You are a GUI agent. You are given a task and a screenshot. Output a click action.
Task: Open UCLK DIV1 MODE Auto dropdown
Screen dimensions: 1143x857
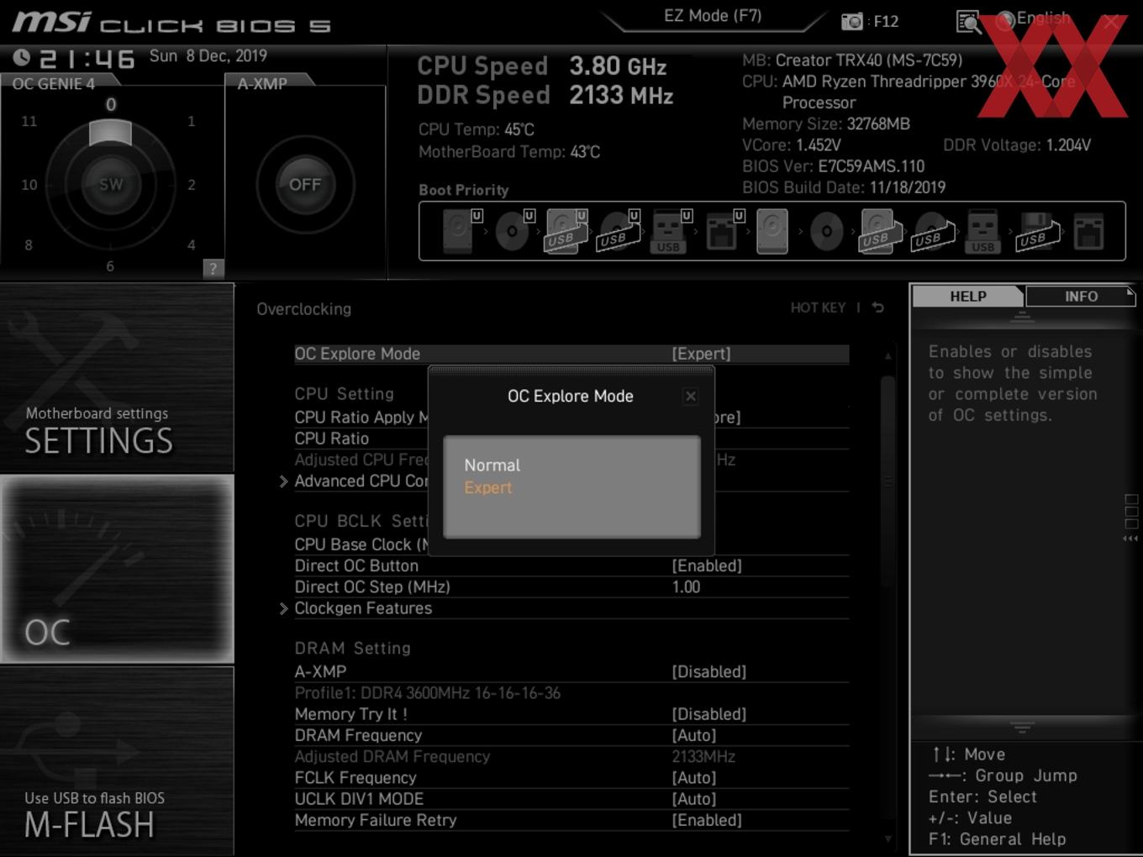tap(694, 799)
